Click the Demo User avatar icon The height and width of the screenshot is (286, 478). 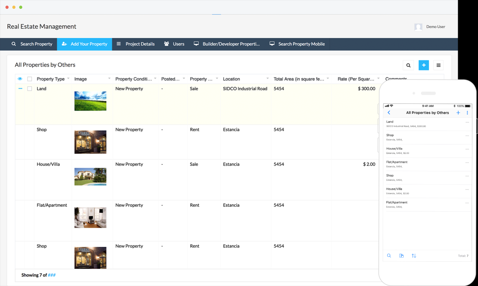(x=418, y=27)
